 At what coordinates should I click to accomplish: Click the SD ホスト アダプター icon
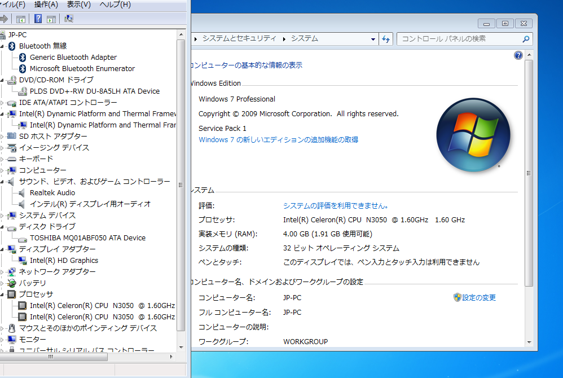click(x=12, y=137)
